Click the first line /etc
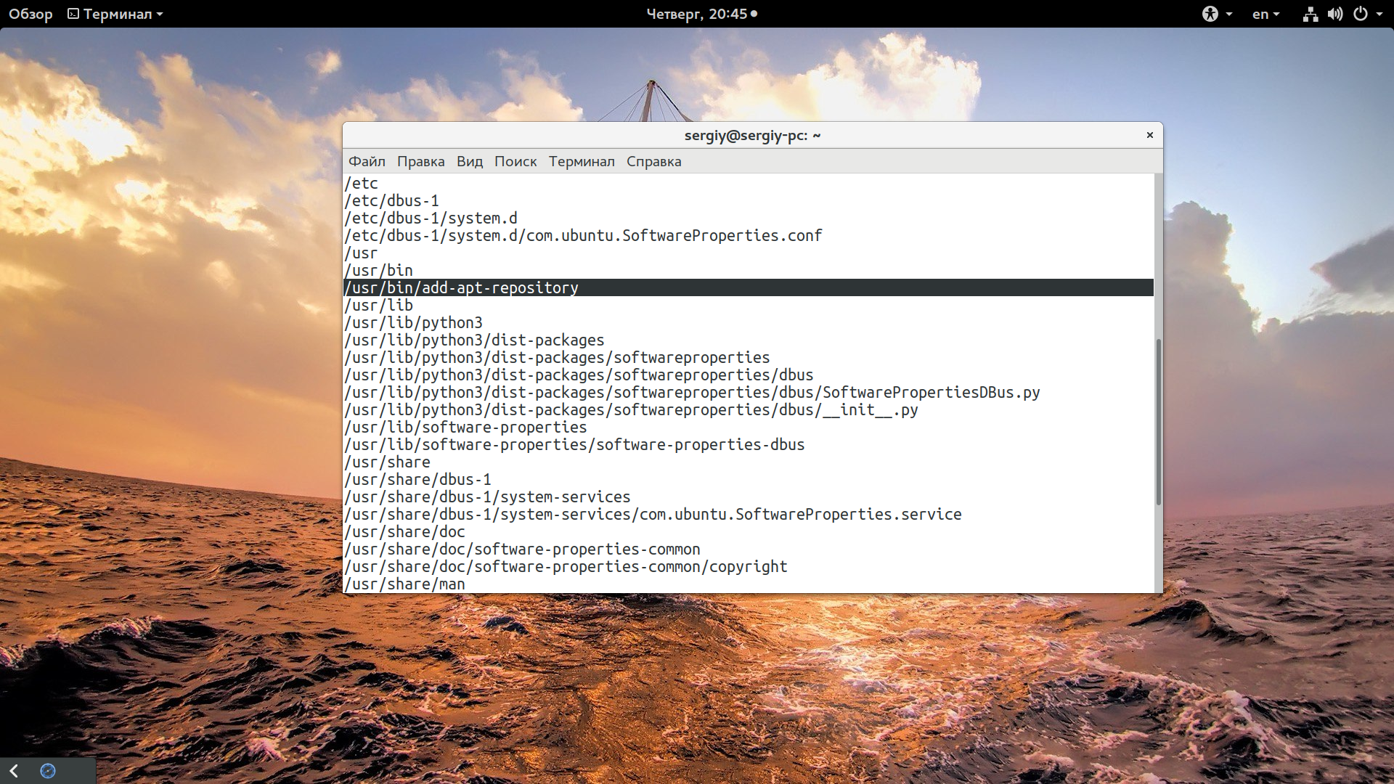1394x784 pixels. click(x=362, y=183)
